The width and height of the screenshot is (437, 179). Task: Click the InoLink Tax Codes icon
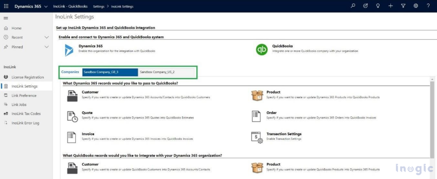pyautogui.click(x=6, y=114)
